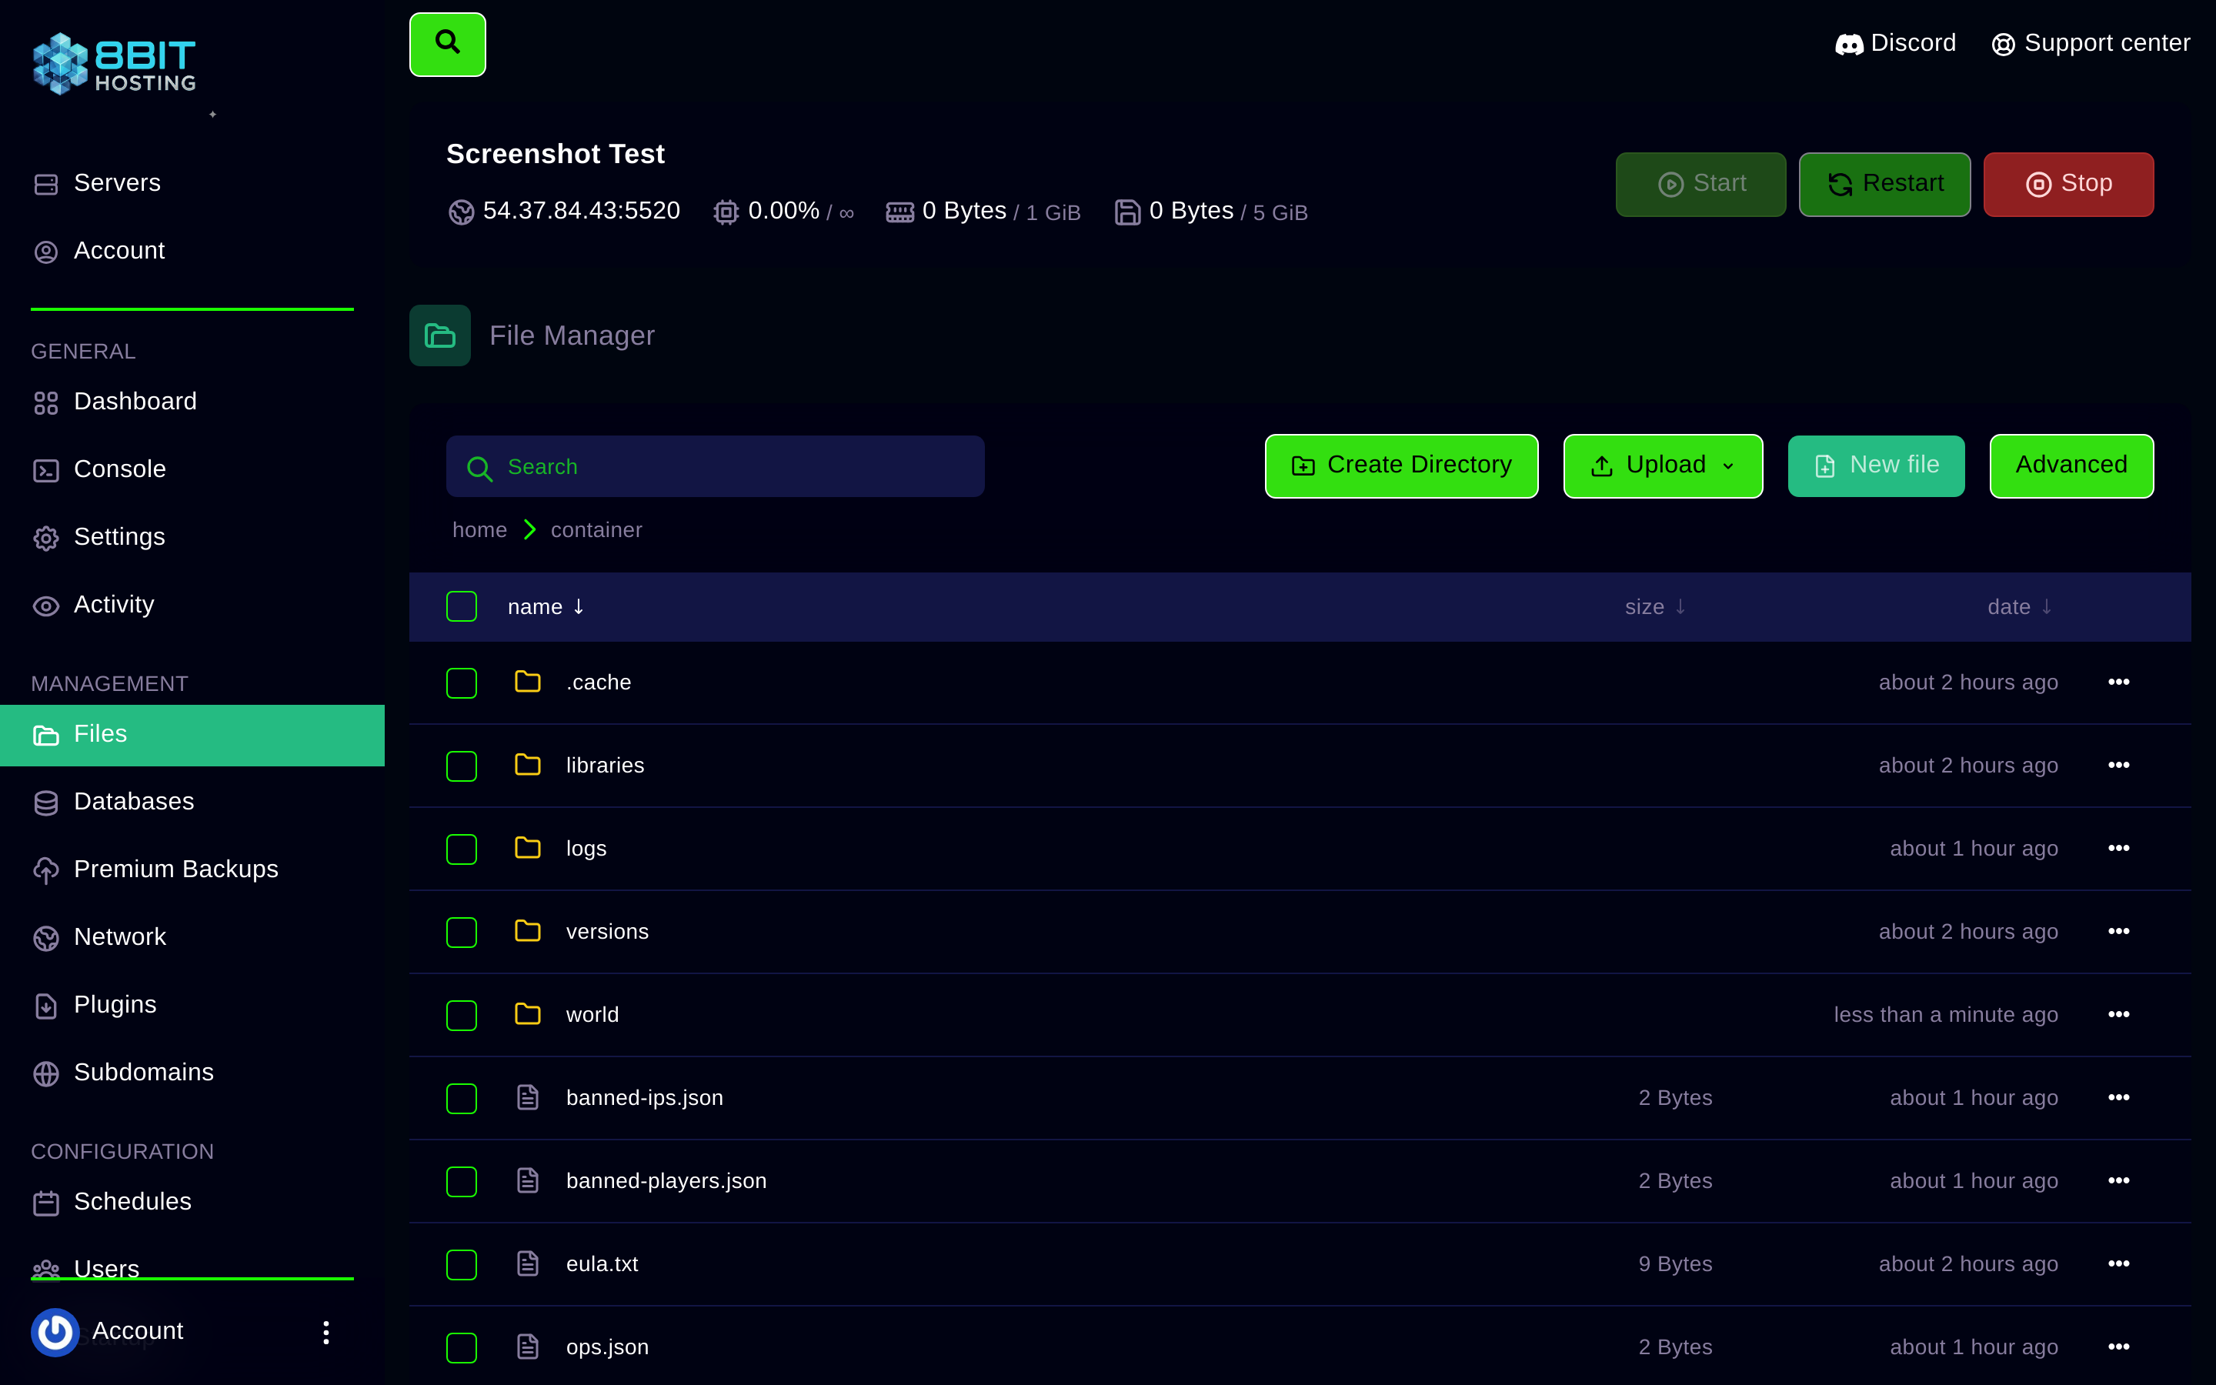Select Files in Management section
This screenshot has width=2216, height=1385.
click(x=192, y=735)
